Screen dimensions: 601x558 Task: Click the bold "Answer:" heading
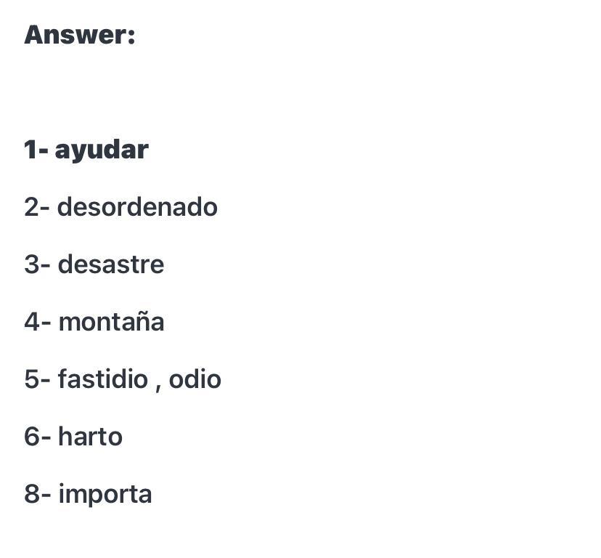(79, 35)
